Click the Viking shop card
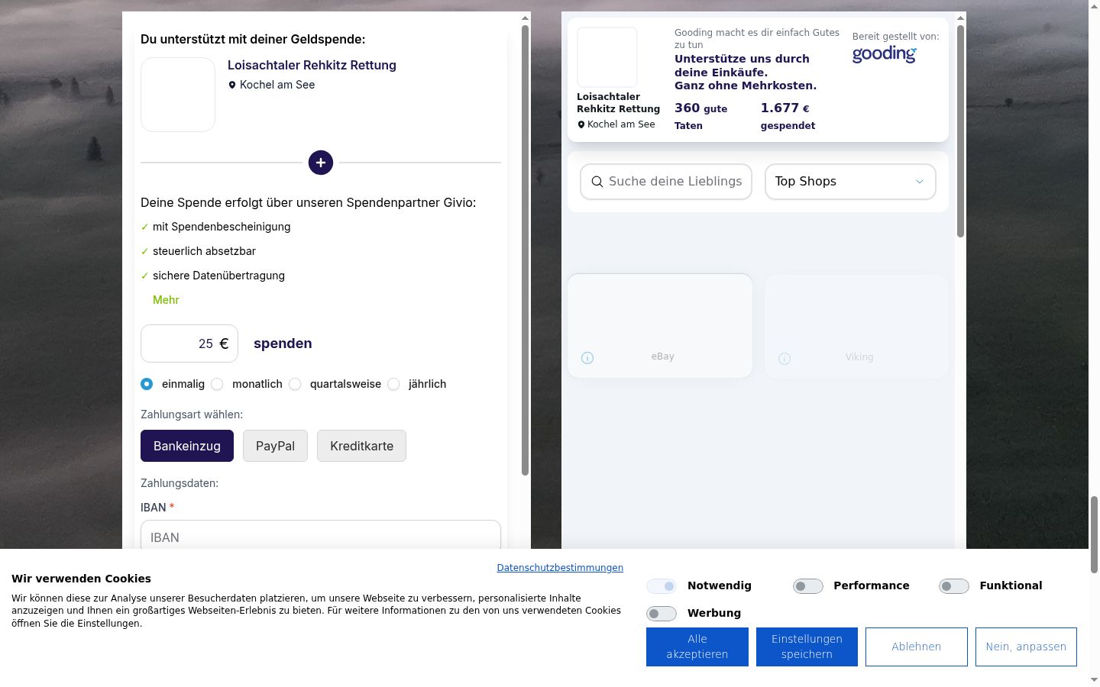 click(x=856, y=326)
